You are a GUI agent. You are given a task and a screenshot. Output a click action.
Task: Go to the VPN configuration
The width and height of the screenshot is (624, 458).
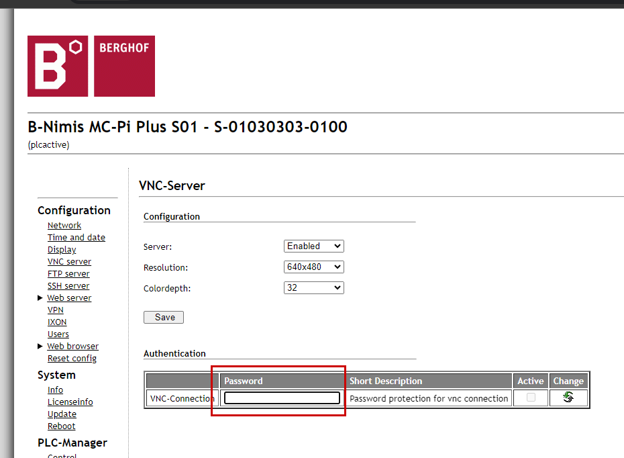coord(55,310)
